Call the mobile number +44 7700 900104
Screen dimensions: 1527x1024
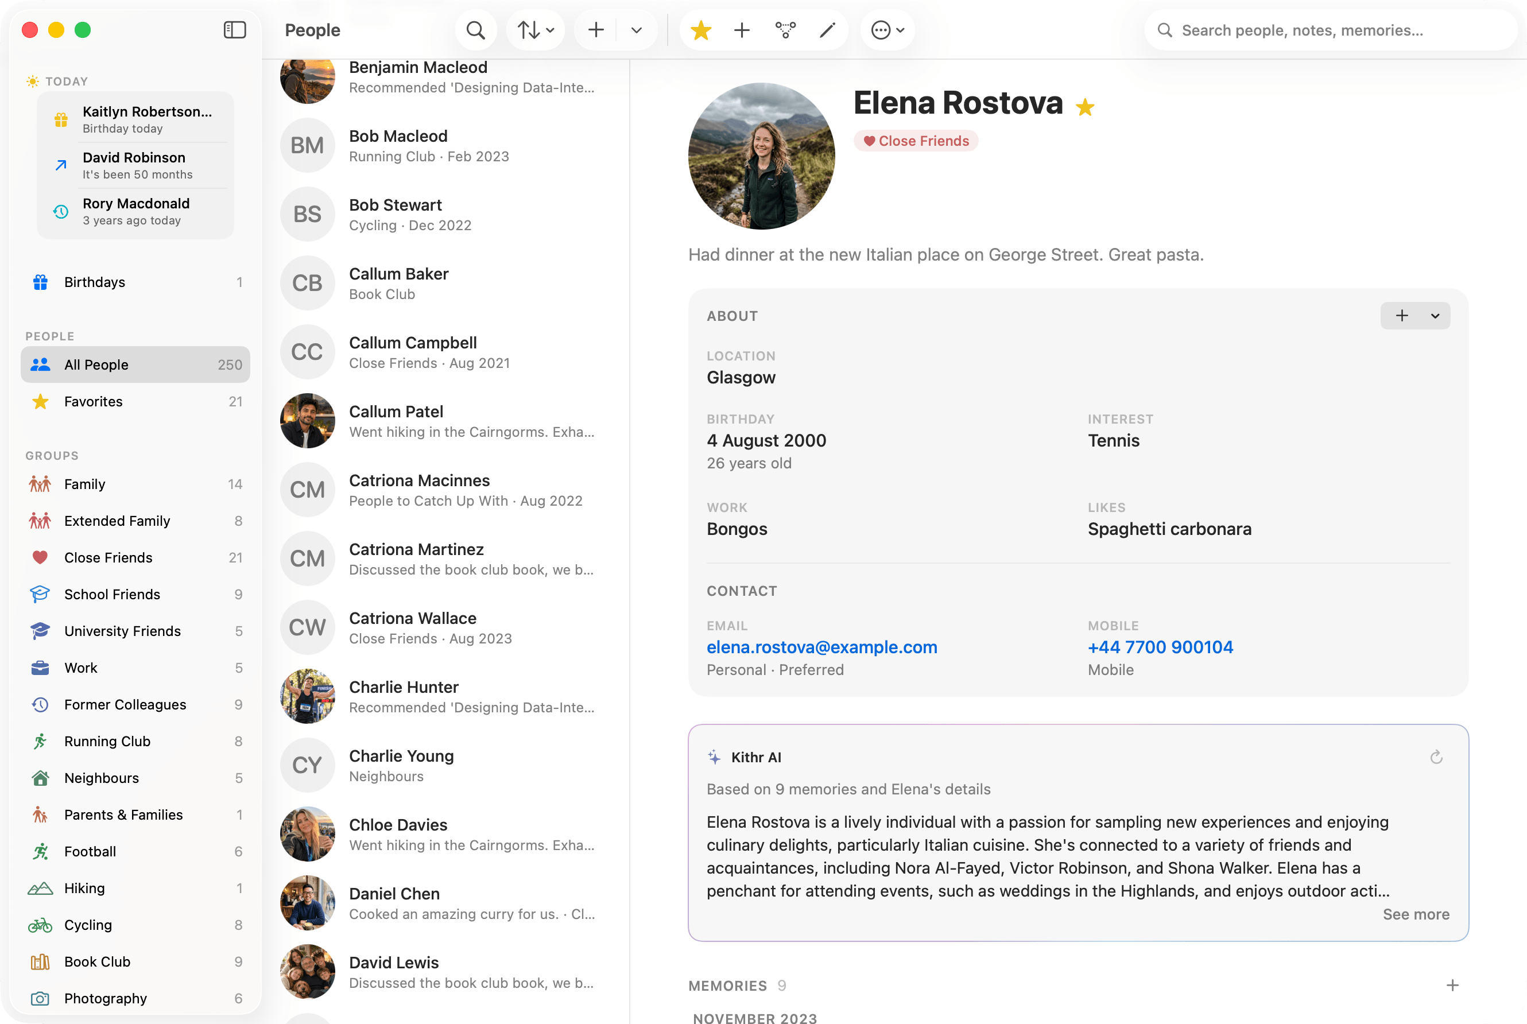click(1161, 647)
